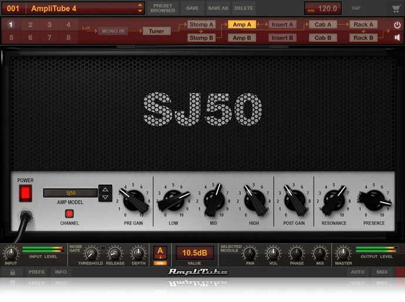Toggle the red POWER switch on amp
This screenshot has width=405, height=302.
25,193
